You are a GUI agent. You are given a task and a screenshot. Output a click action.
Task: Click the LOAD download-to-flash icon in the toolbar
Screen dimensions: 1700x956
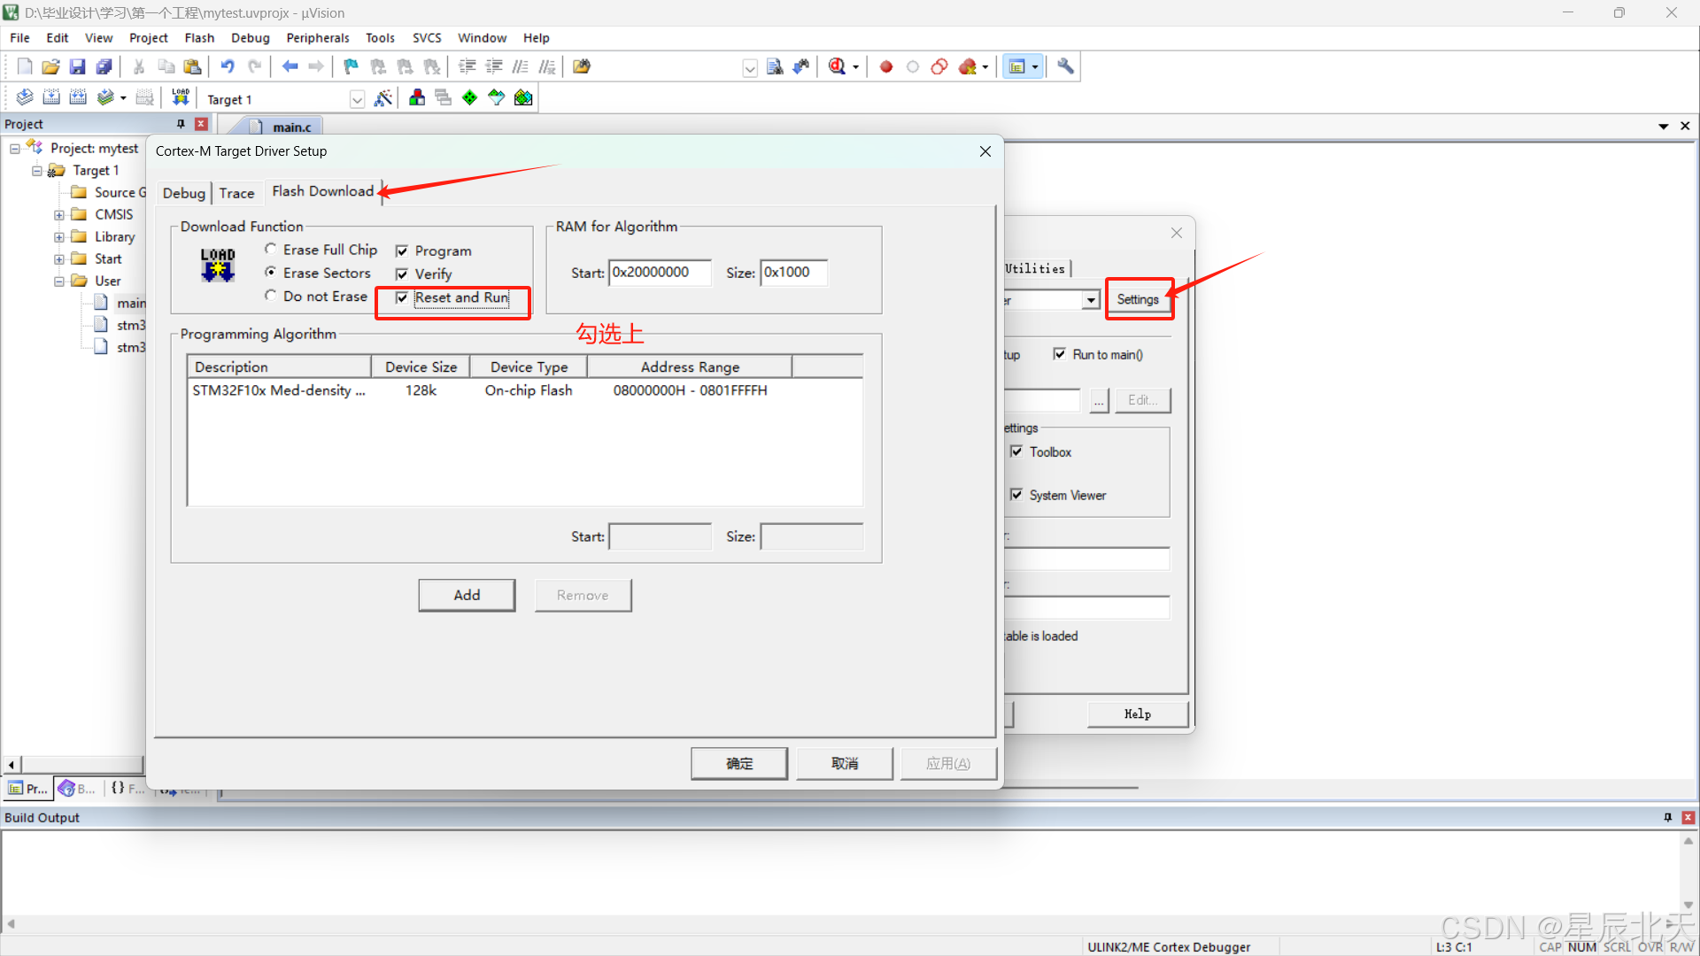(181, 97)
